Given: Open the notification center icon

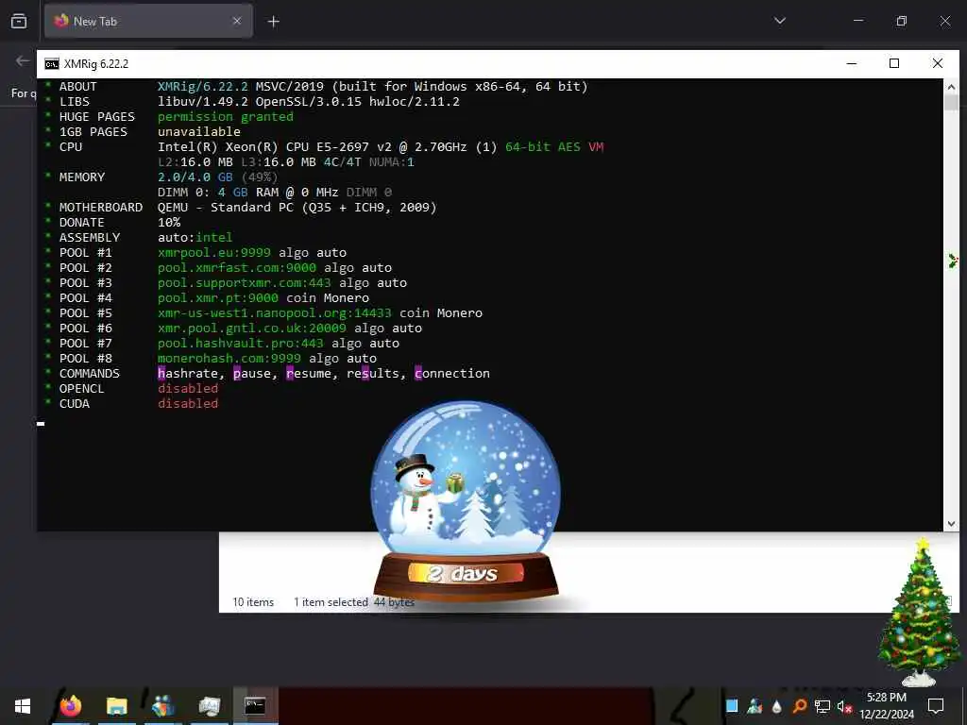Looking at the screenshot, I should point(936,706).
